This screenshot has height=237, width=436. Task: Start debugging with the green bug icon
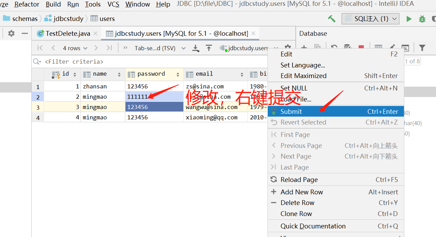point(422,19)
